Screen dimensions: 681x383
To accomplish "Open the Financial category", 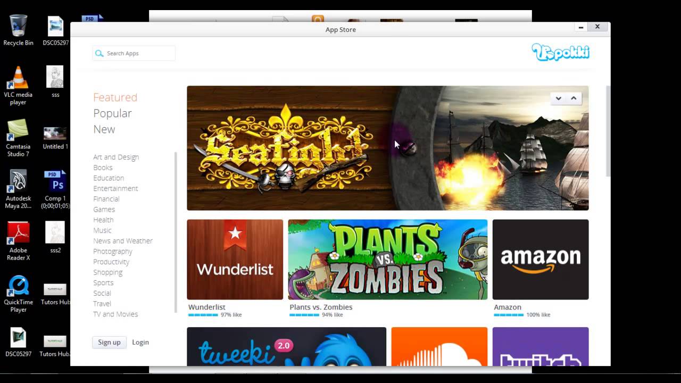I will coord(106,199).
